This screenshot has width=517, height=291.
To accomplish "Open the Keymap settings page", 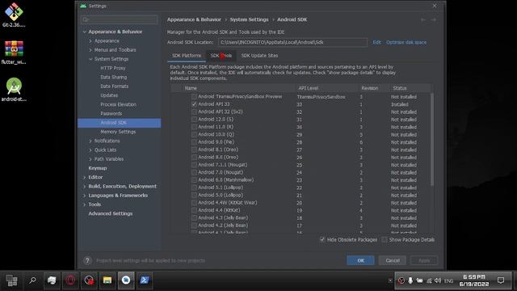I will tap(97, 168).
